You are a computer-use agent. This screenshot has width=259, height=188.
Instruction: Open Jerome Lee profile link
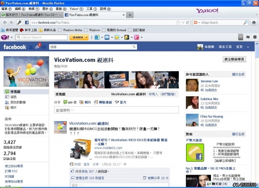coord(209,81)
